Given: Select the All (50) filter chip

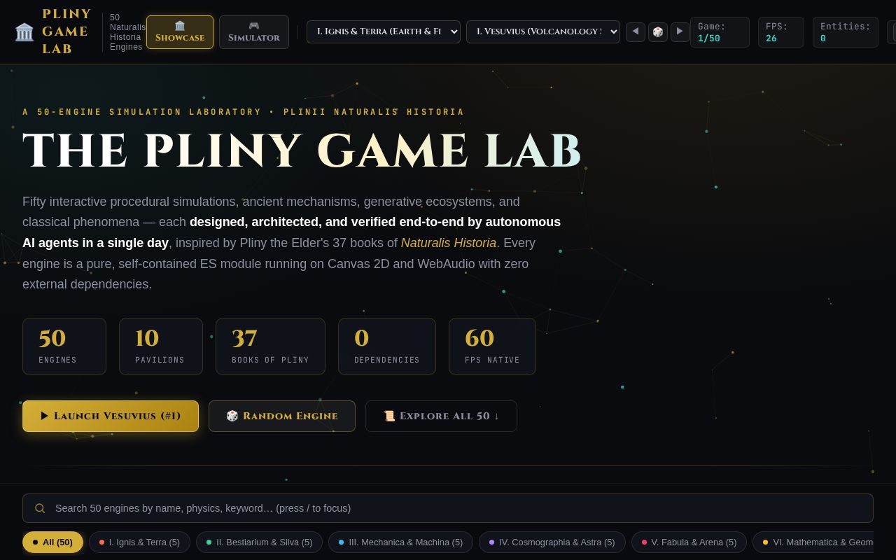Looking at the screenshot, I should [52, 542].
